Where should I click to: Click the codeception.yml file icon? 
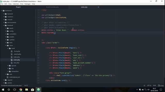tap(7, 77)
